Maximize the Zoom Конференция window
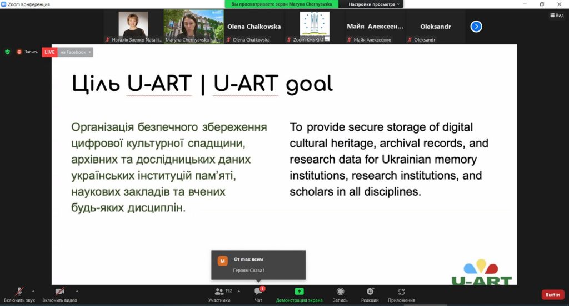 (542, 4)
